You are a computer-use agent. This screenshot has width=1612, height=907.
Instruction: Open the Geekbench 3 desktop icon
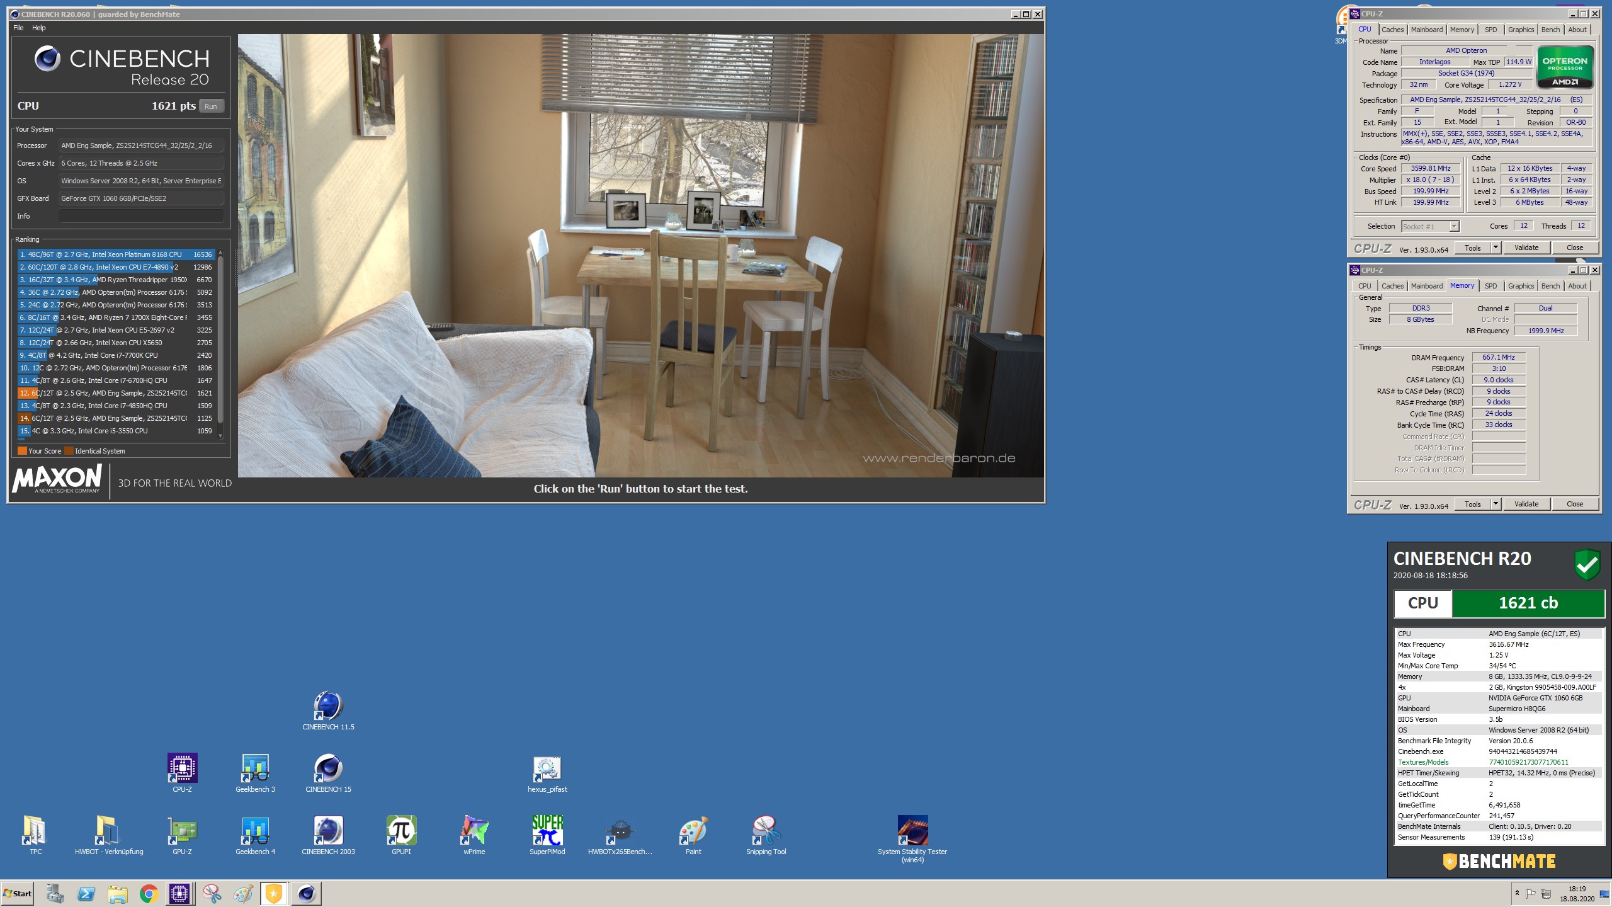pos(255,773)
